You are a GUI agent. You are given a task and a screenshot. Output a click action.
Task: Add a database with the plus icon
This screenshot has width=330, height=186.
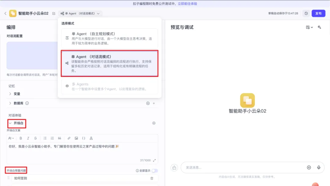pyautogui.click(x=154, y=103)
